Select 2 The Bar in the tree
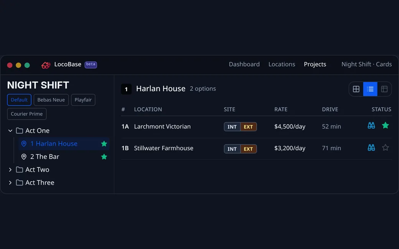 click(x=64, y=157)
